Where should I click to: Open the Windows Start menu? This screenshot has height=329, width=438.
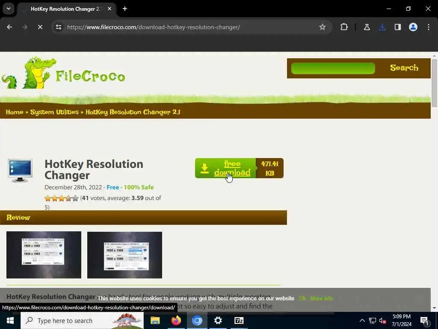coord(10,320)
